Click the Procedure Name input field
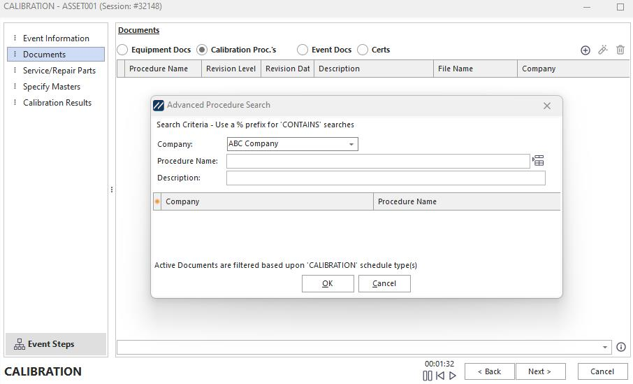The image size is (633, 384). pyautogui.click(x=378, y=162)
